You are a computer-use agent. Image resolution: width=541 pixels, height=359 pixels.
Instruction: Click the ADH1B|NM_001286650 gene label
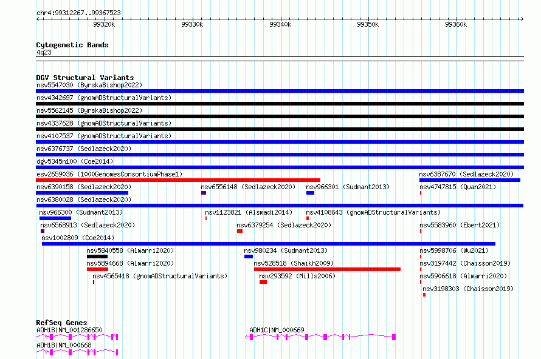click(69, 330)
